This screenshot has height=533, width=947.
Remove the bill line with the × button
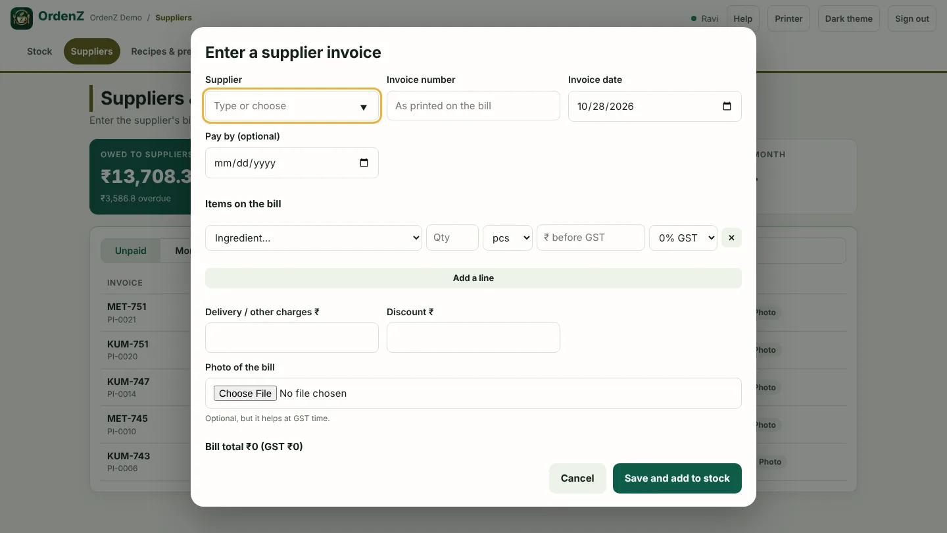coord(731,238)
